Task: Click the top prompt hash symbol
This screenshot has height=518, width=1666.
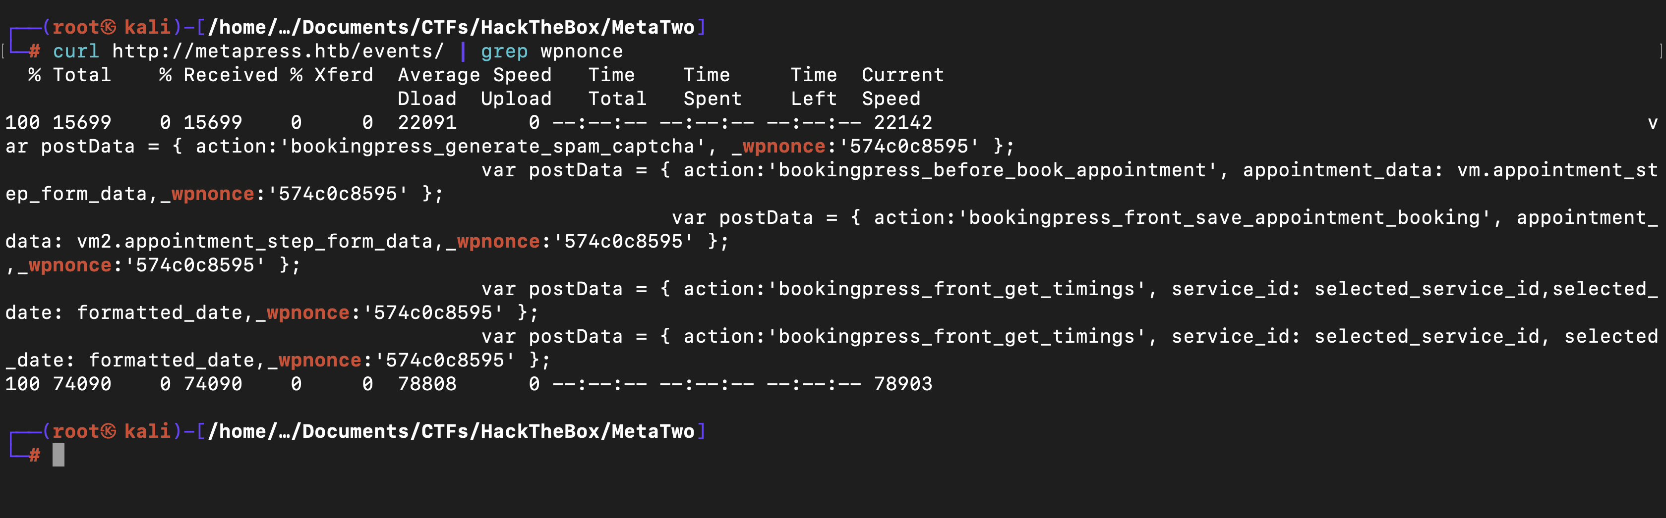Action: 34,51
